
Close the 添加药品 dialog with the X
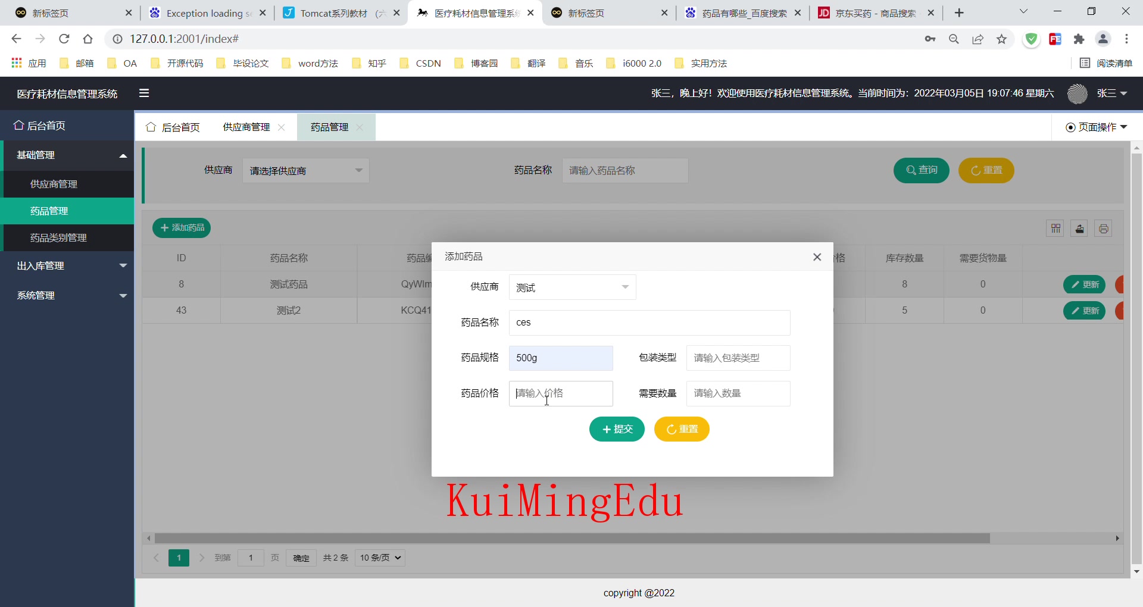[817, 257]
